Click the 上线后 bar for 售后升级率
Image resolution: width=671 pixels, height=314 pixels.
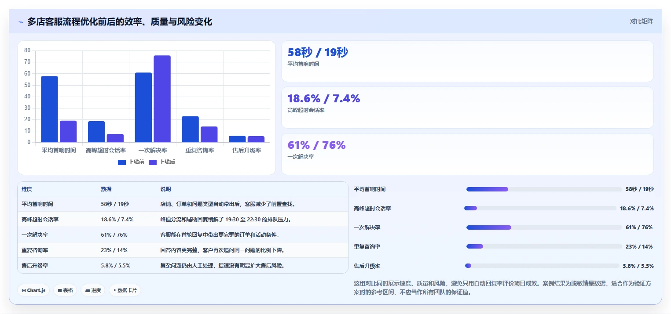[256, 139]
